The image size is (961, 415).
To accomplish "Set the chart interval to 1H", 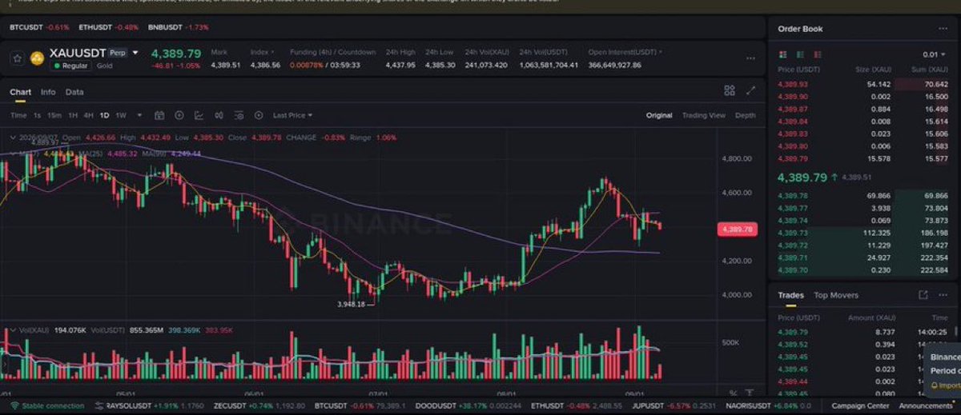I will click(x=73, y=115).
